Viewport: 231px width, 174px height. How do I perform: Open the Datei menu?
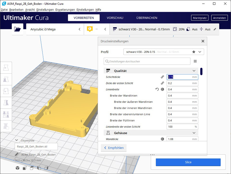point(4,10)
